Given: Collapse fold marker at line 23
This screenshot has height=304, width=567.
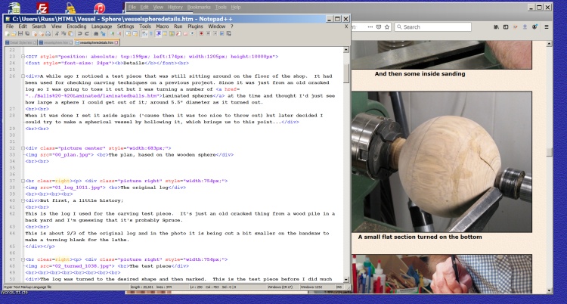Looking at the screenshot, I should point(22,56).
